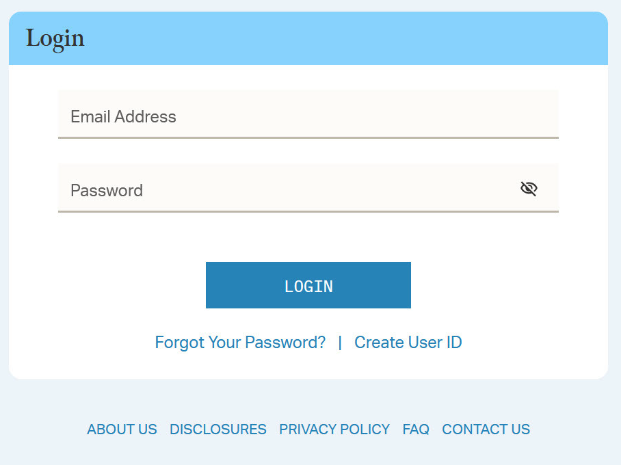621x465 pixels.
Task: Focus the Email Address input field
Action: coord(308,114)
